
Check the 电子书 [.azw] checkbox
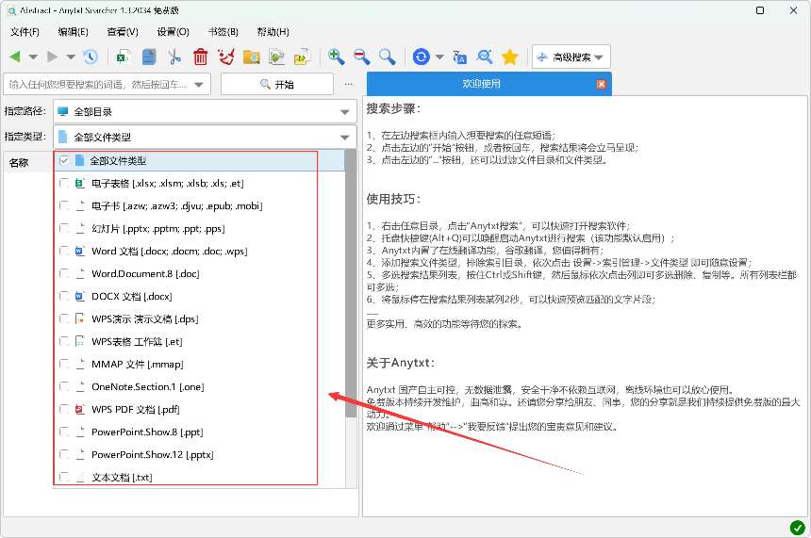click(x=63, y=205)
